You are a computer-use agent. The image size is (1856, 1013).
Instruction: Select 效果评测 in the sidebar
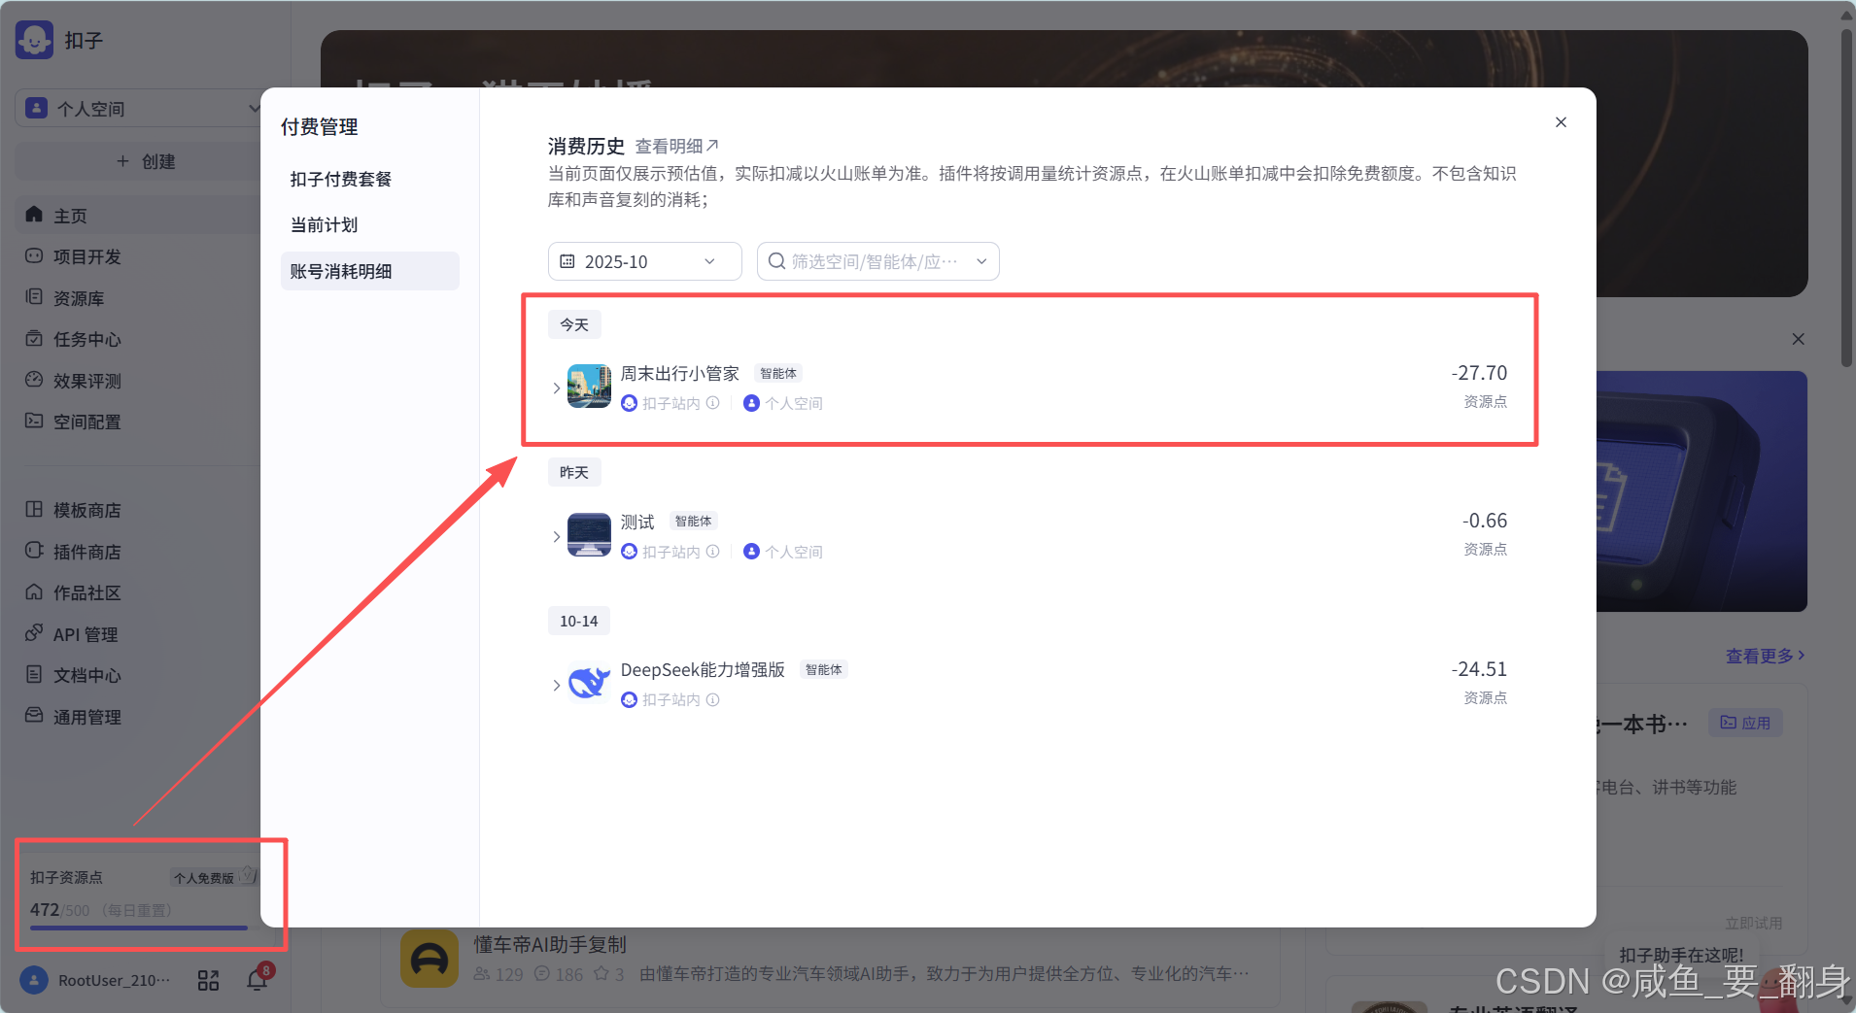pos(136,381)
